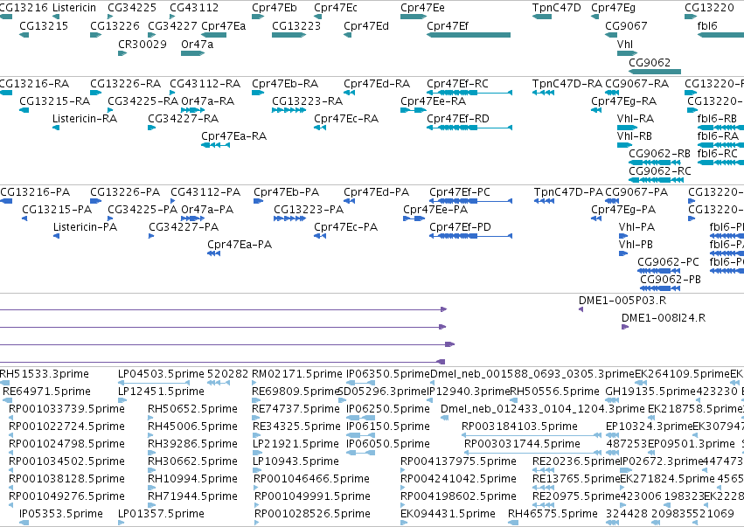744x527 pixels.
Task: Select transcript Listericin-RA label
Action: pyautogui.click(x=85, y=119)
